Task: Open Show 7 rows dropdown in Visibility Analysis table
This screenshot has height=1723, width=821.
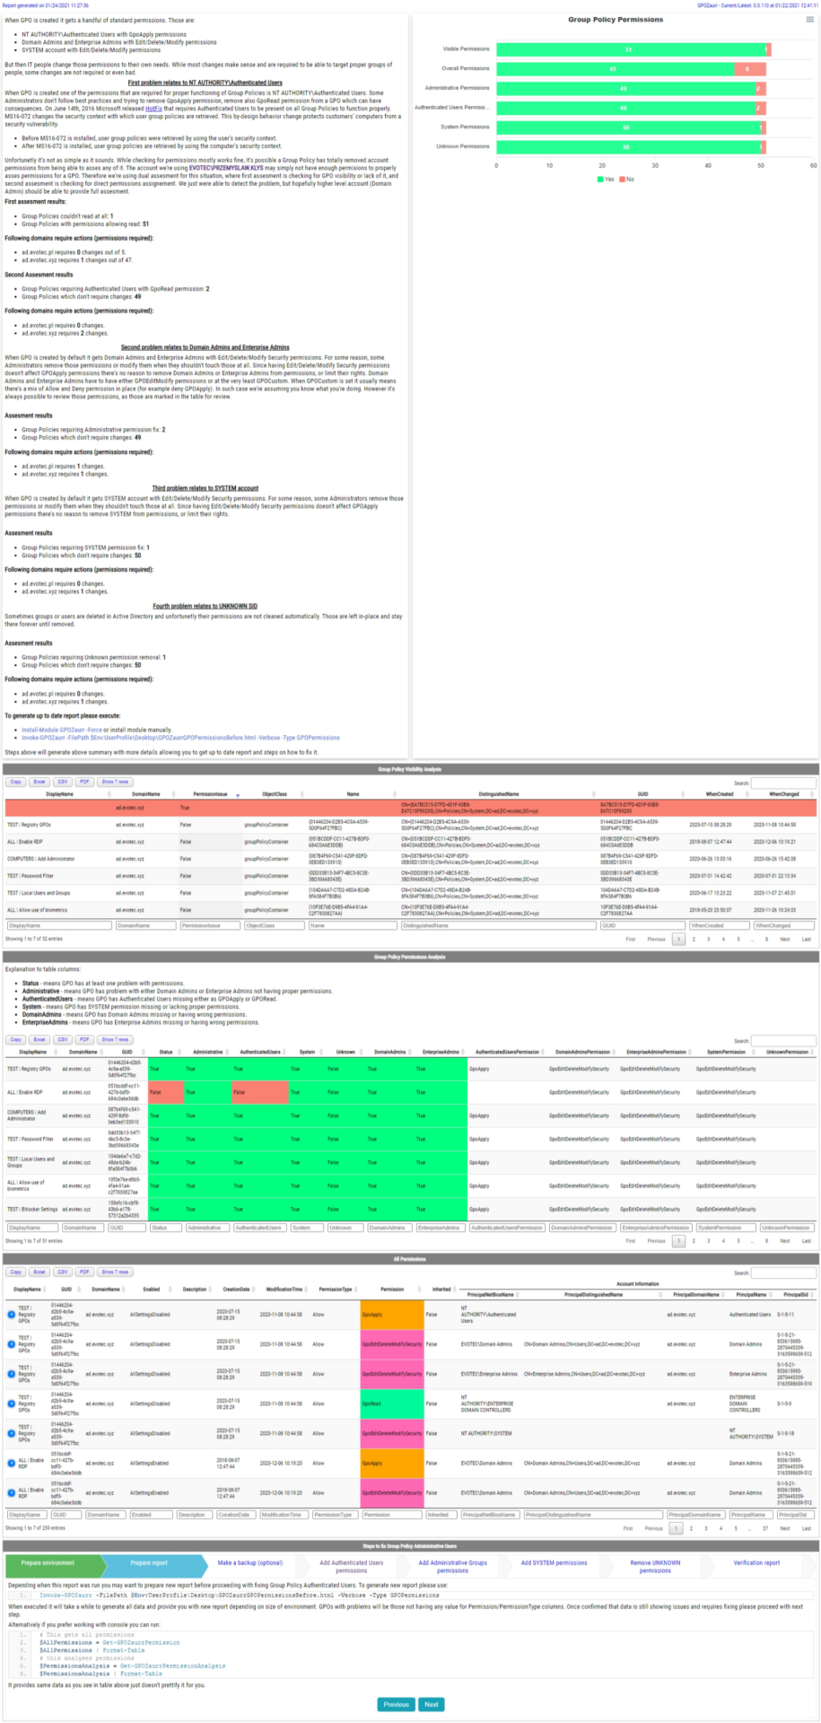Action: (115, 782)
